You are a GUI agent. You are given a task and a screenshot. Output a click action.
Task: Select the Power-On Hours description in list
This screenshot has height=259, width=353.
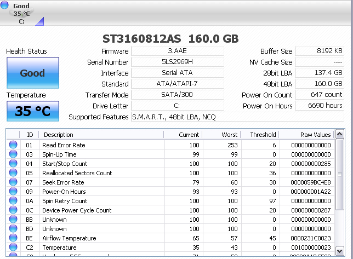point(64,192)
